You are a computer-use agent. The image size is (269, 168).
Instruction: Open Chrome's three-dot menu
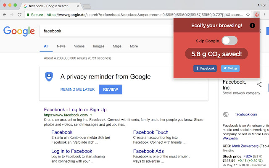point(264,15)
